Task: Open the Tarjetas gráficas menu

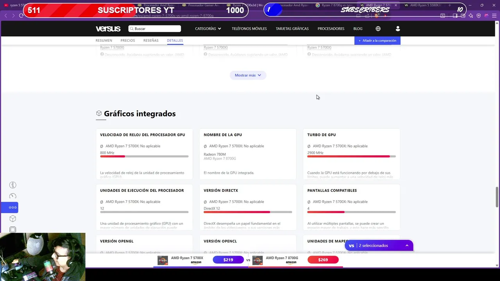Action: click(292, 28)
